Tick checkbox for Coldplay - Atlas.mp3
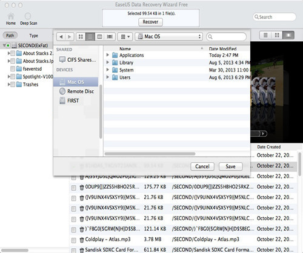Screen dimensions: 303x253 pos(74,240)
